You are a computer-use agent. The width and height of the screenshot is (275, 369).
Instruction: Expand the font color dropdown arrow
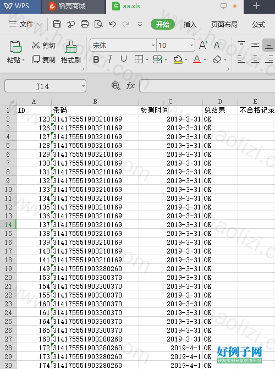[205, 60]
